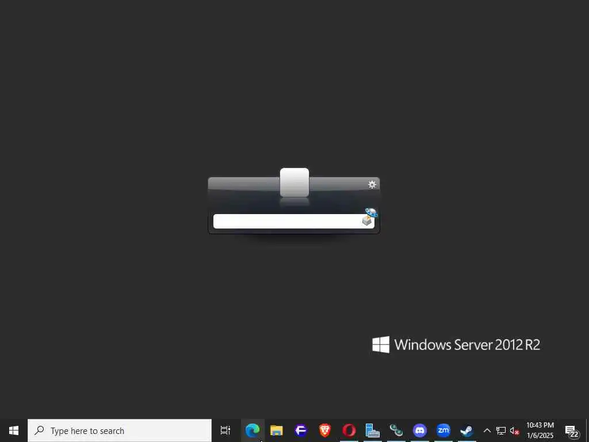Open the clock showing 10:43 PM
This screenshot has width=589, height=442.
(x=540, y=430)
